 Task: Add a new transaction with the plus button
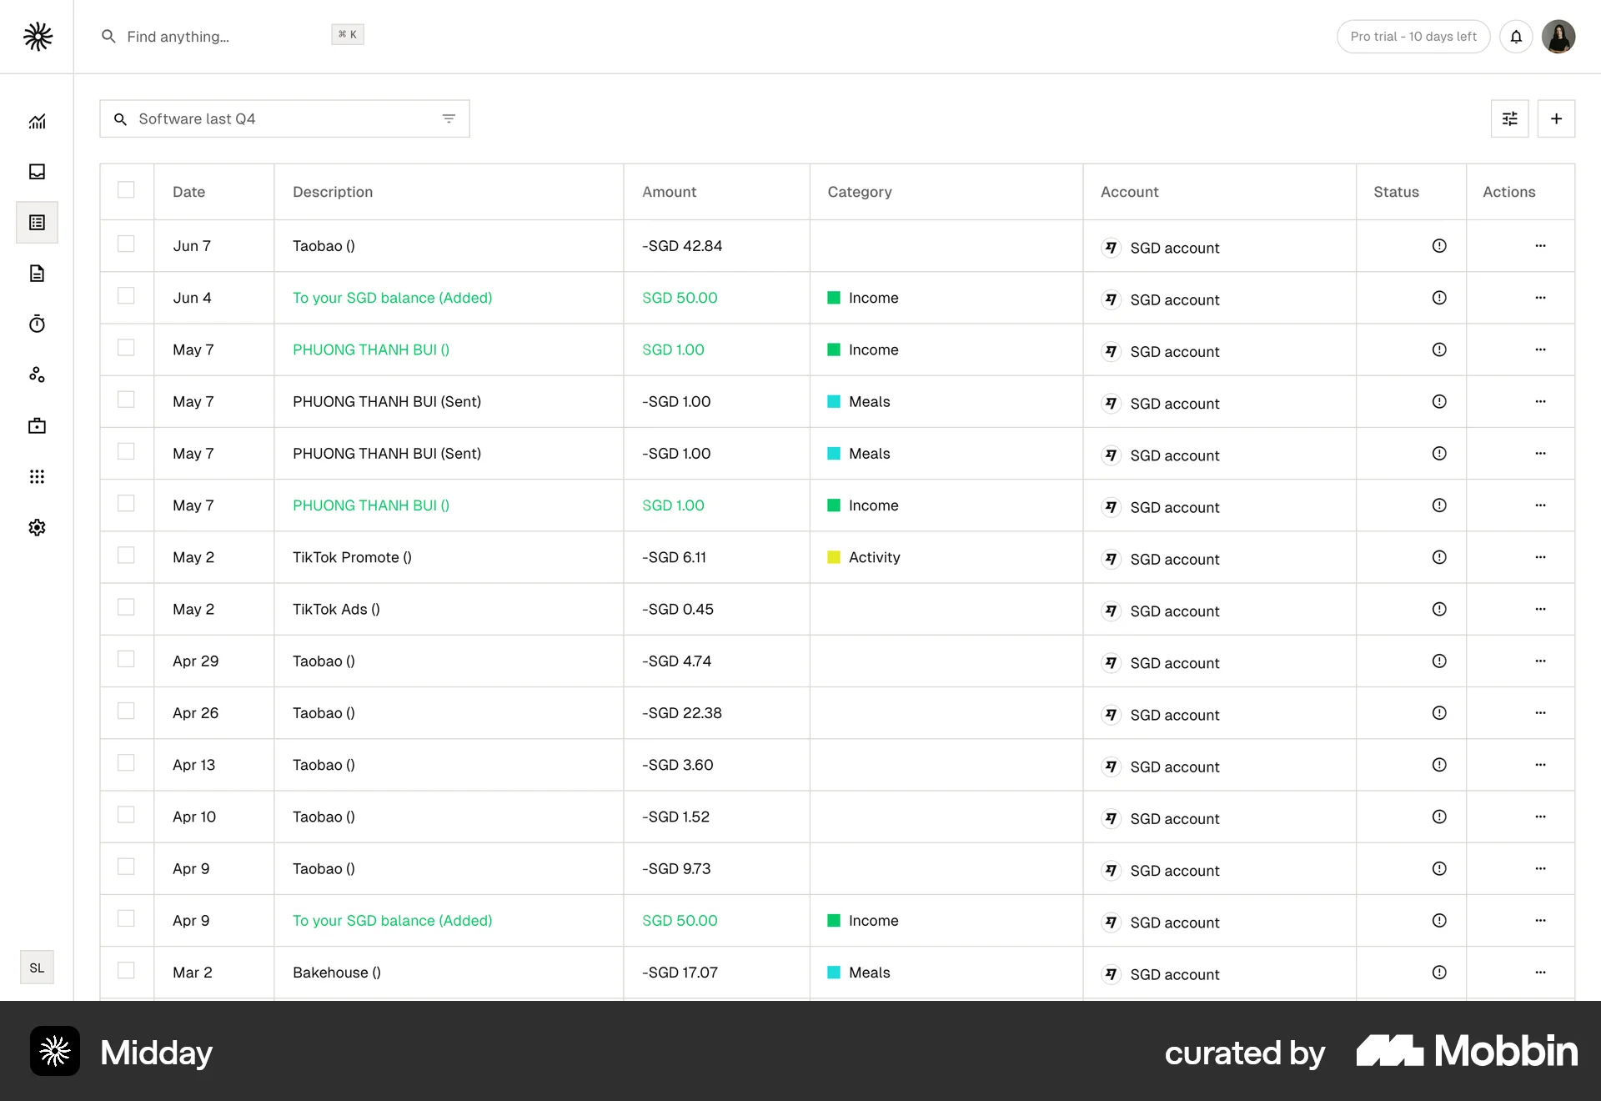pyautogui.click(x=1557, y=118)
